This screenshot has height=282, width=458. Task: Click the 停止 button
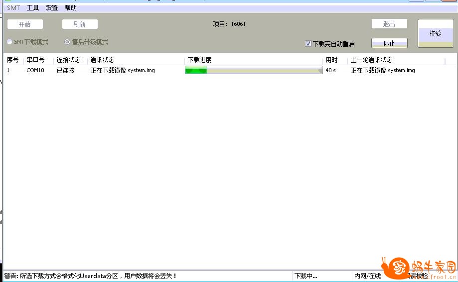[389, 43]
